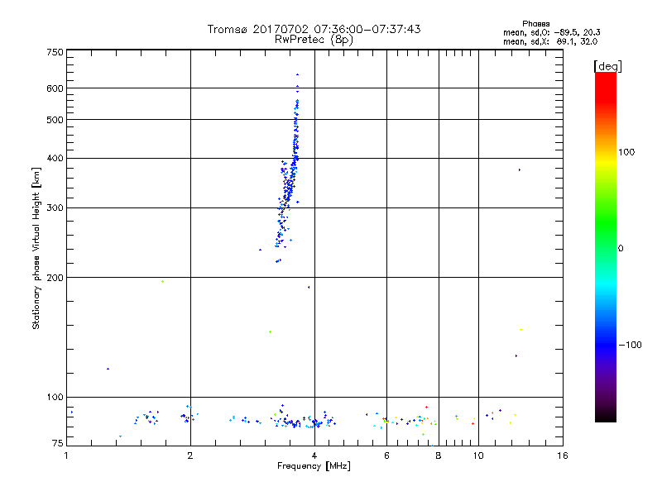Viewport: 662px width, 496px height.
Task: Click the colorbar tick label '-100'
Action: (630, 345)
